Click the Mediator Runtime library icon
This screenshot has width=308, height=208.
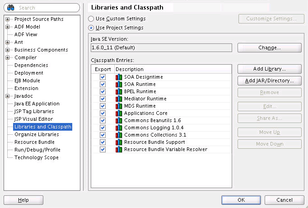pos(119,99)
